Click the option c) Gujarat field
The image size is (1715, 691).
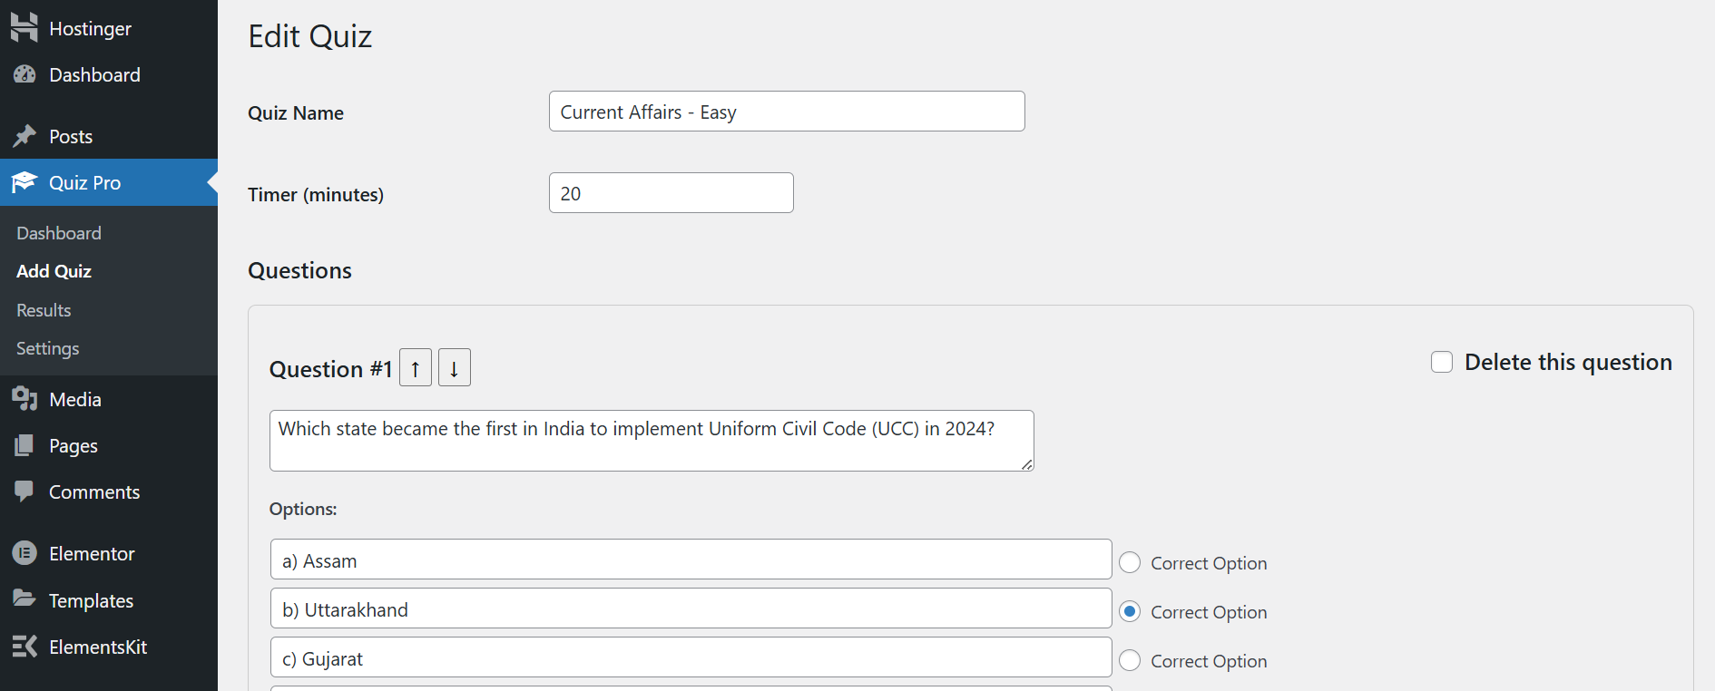click(x=691, y=657)
